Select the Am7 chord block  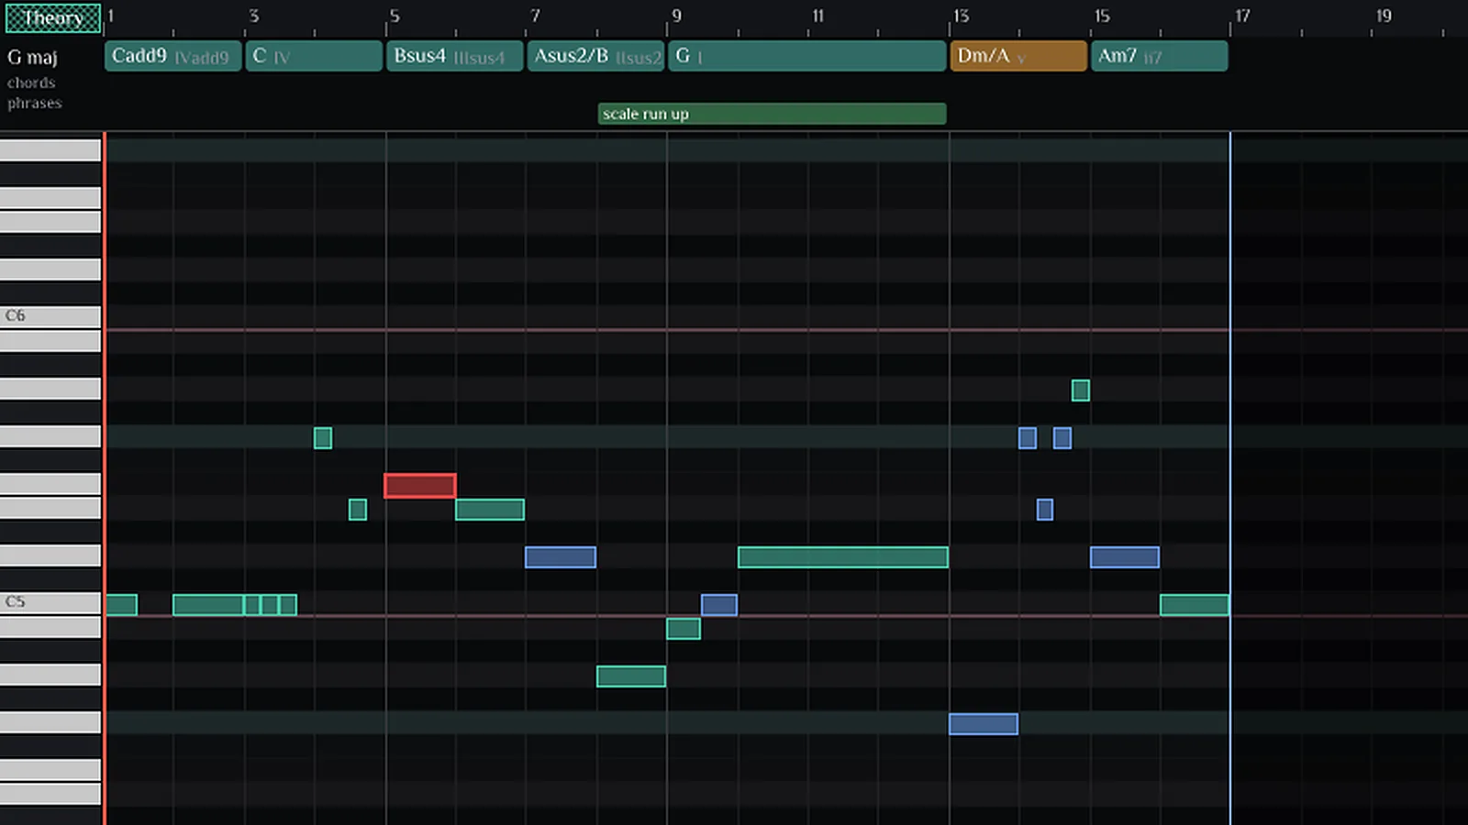pyautogui.click(x=1160, y=56)
